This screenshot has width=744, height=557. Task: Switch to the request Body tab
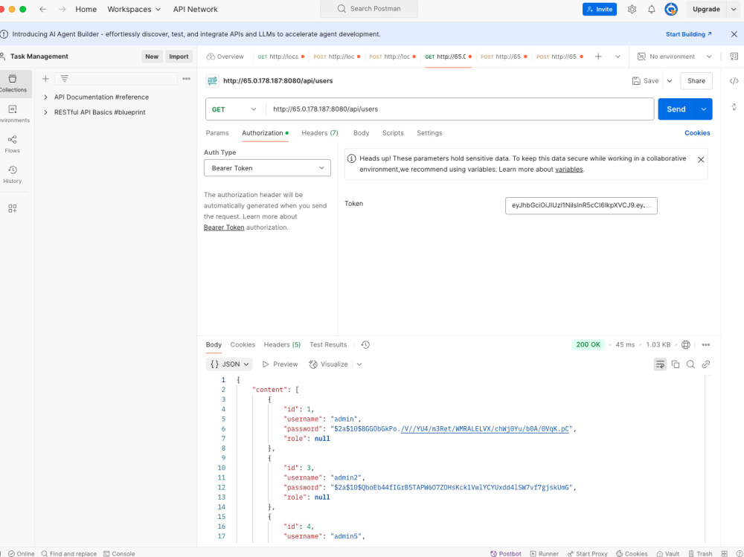361,133
